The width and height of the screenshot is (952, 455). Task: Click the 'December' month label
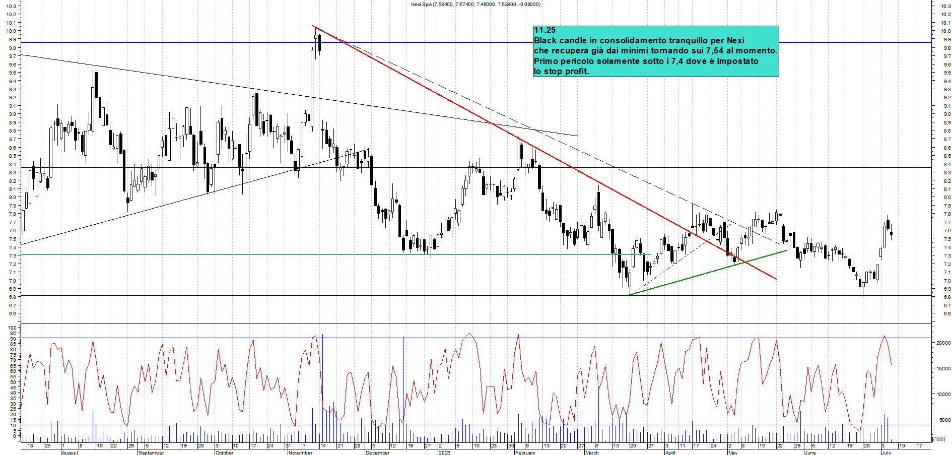click(x=377, y=452)
